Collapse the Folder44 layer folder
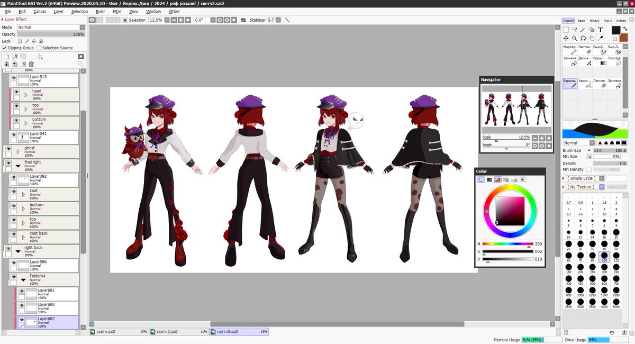The image size is (635, 344). point(23,280)
